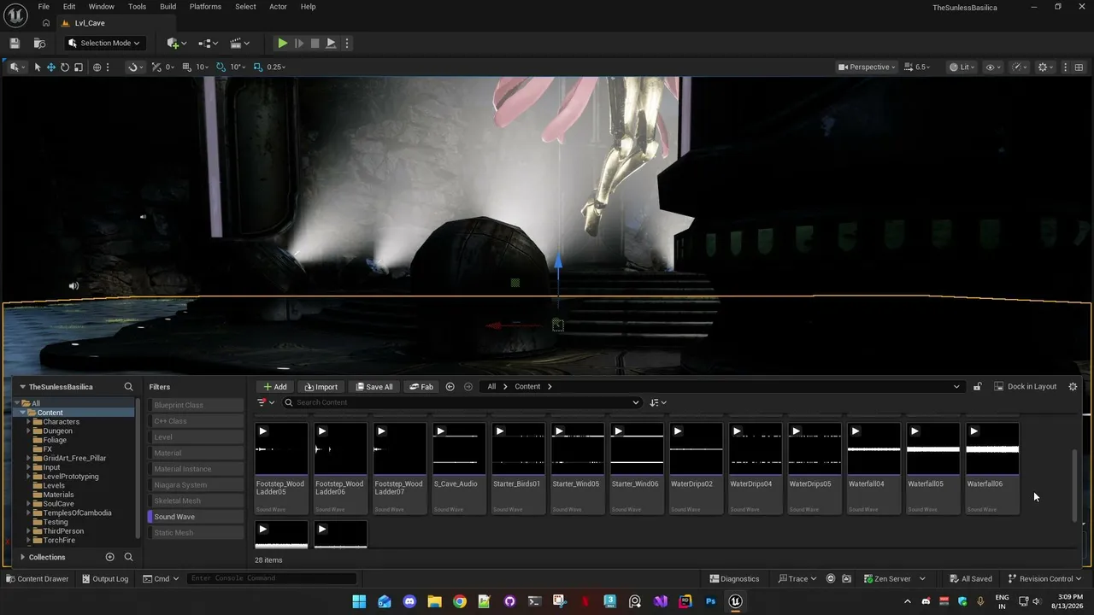This screenshot has width=1094, height=615.
Task: Enable the Niagara System filter
Action: coord(197,485)
